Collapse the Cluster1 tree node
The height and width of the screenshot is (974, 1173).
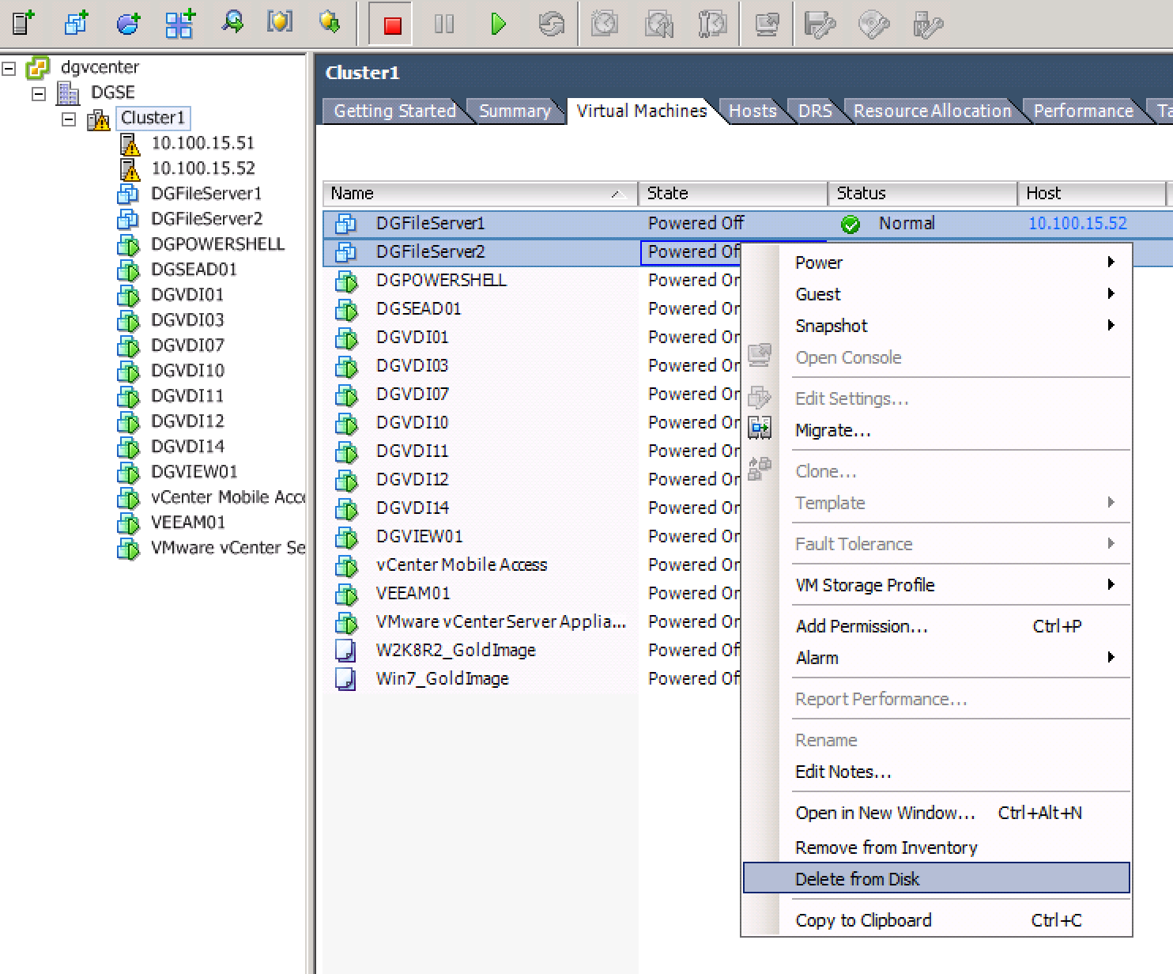point(69,119)
